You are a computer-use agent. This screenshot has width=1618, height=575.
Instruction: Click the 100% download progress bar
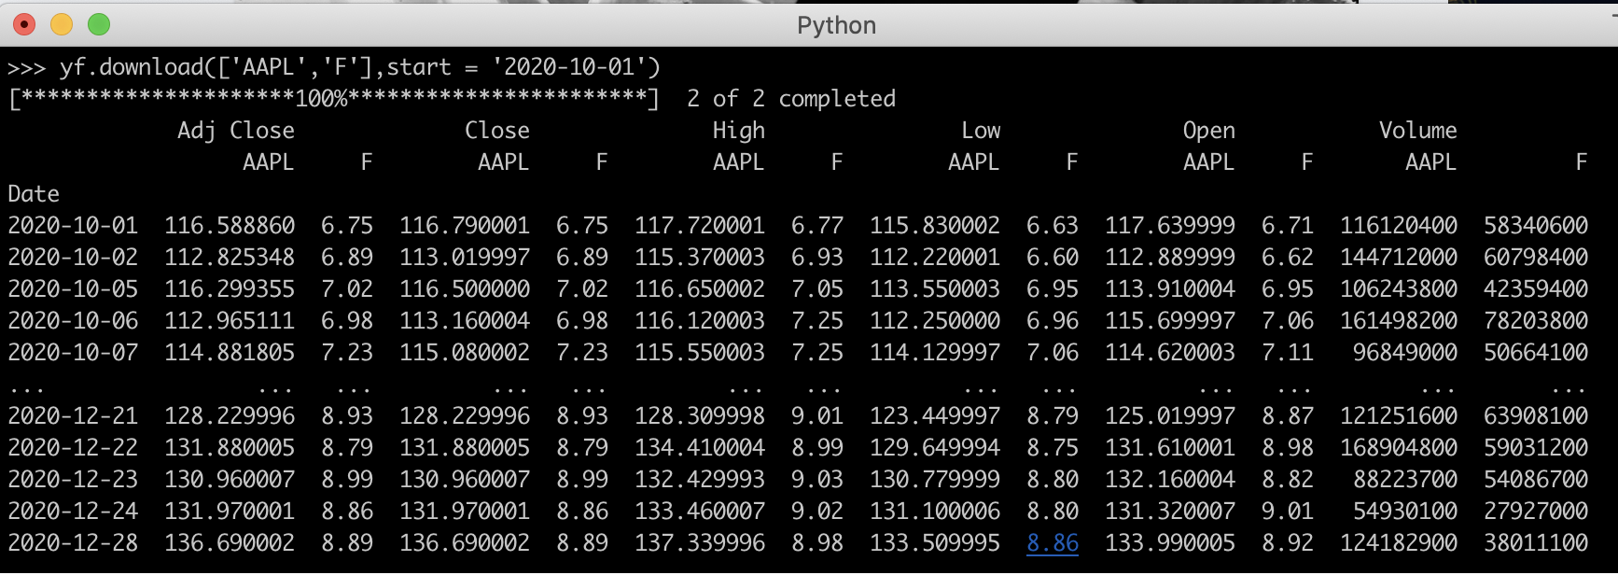pos(334,99)
